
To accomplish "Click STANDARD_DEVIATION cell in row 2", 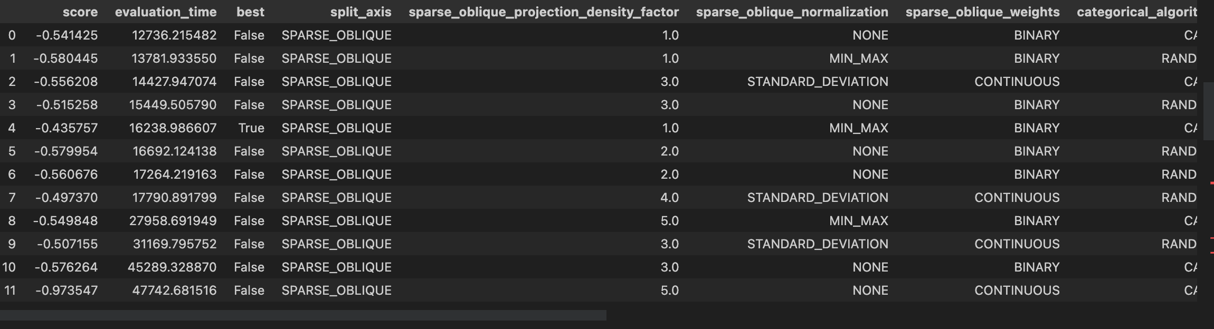I will pyautogui.click(x=817, y=82).
